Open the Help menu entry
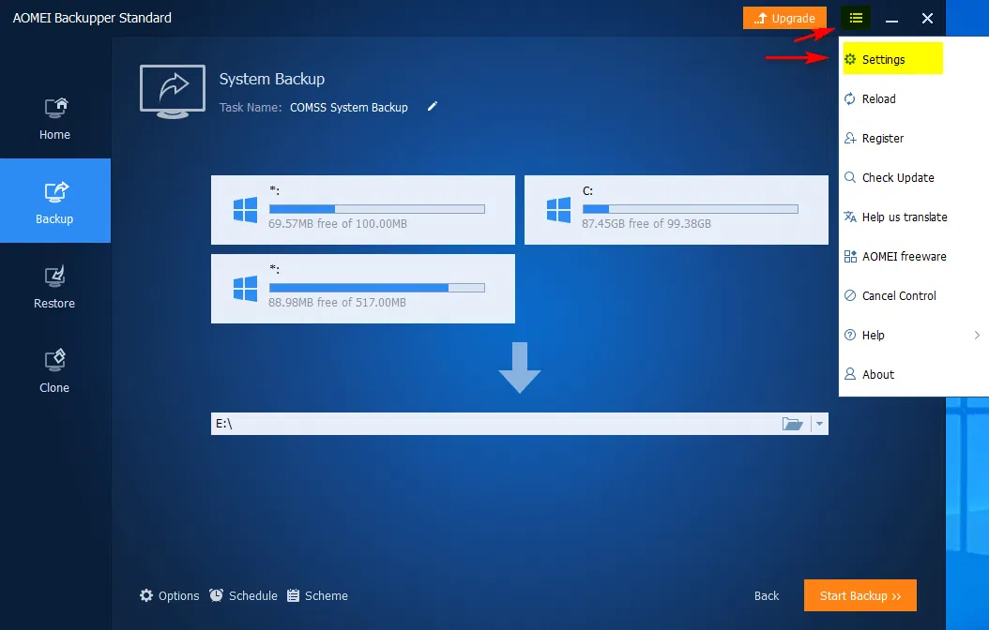The image size is (989, 630). coord(913,336)
